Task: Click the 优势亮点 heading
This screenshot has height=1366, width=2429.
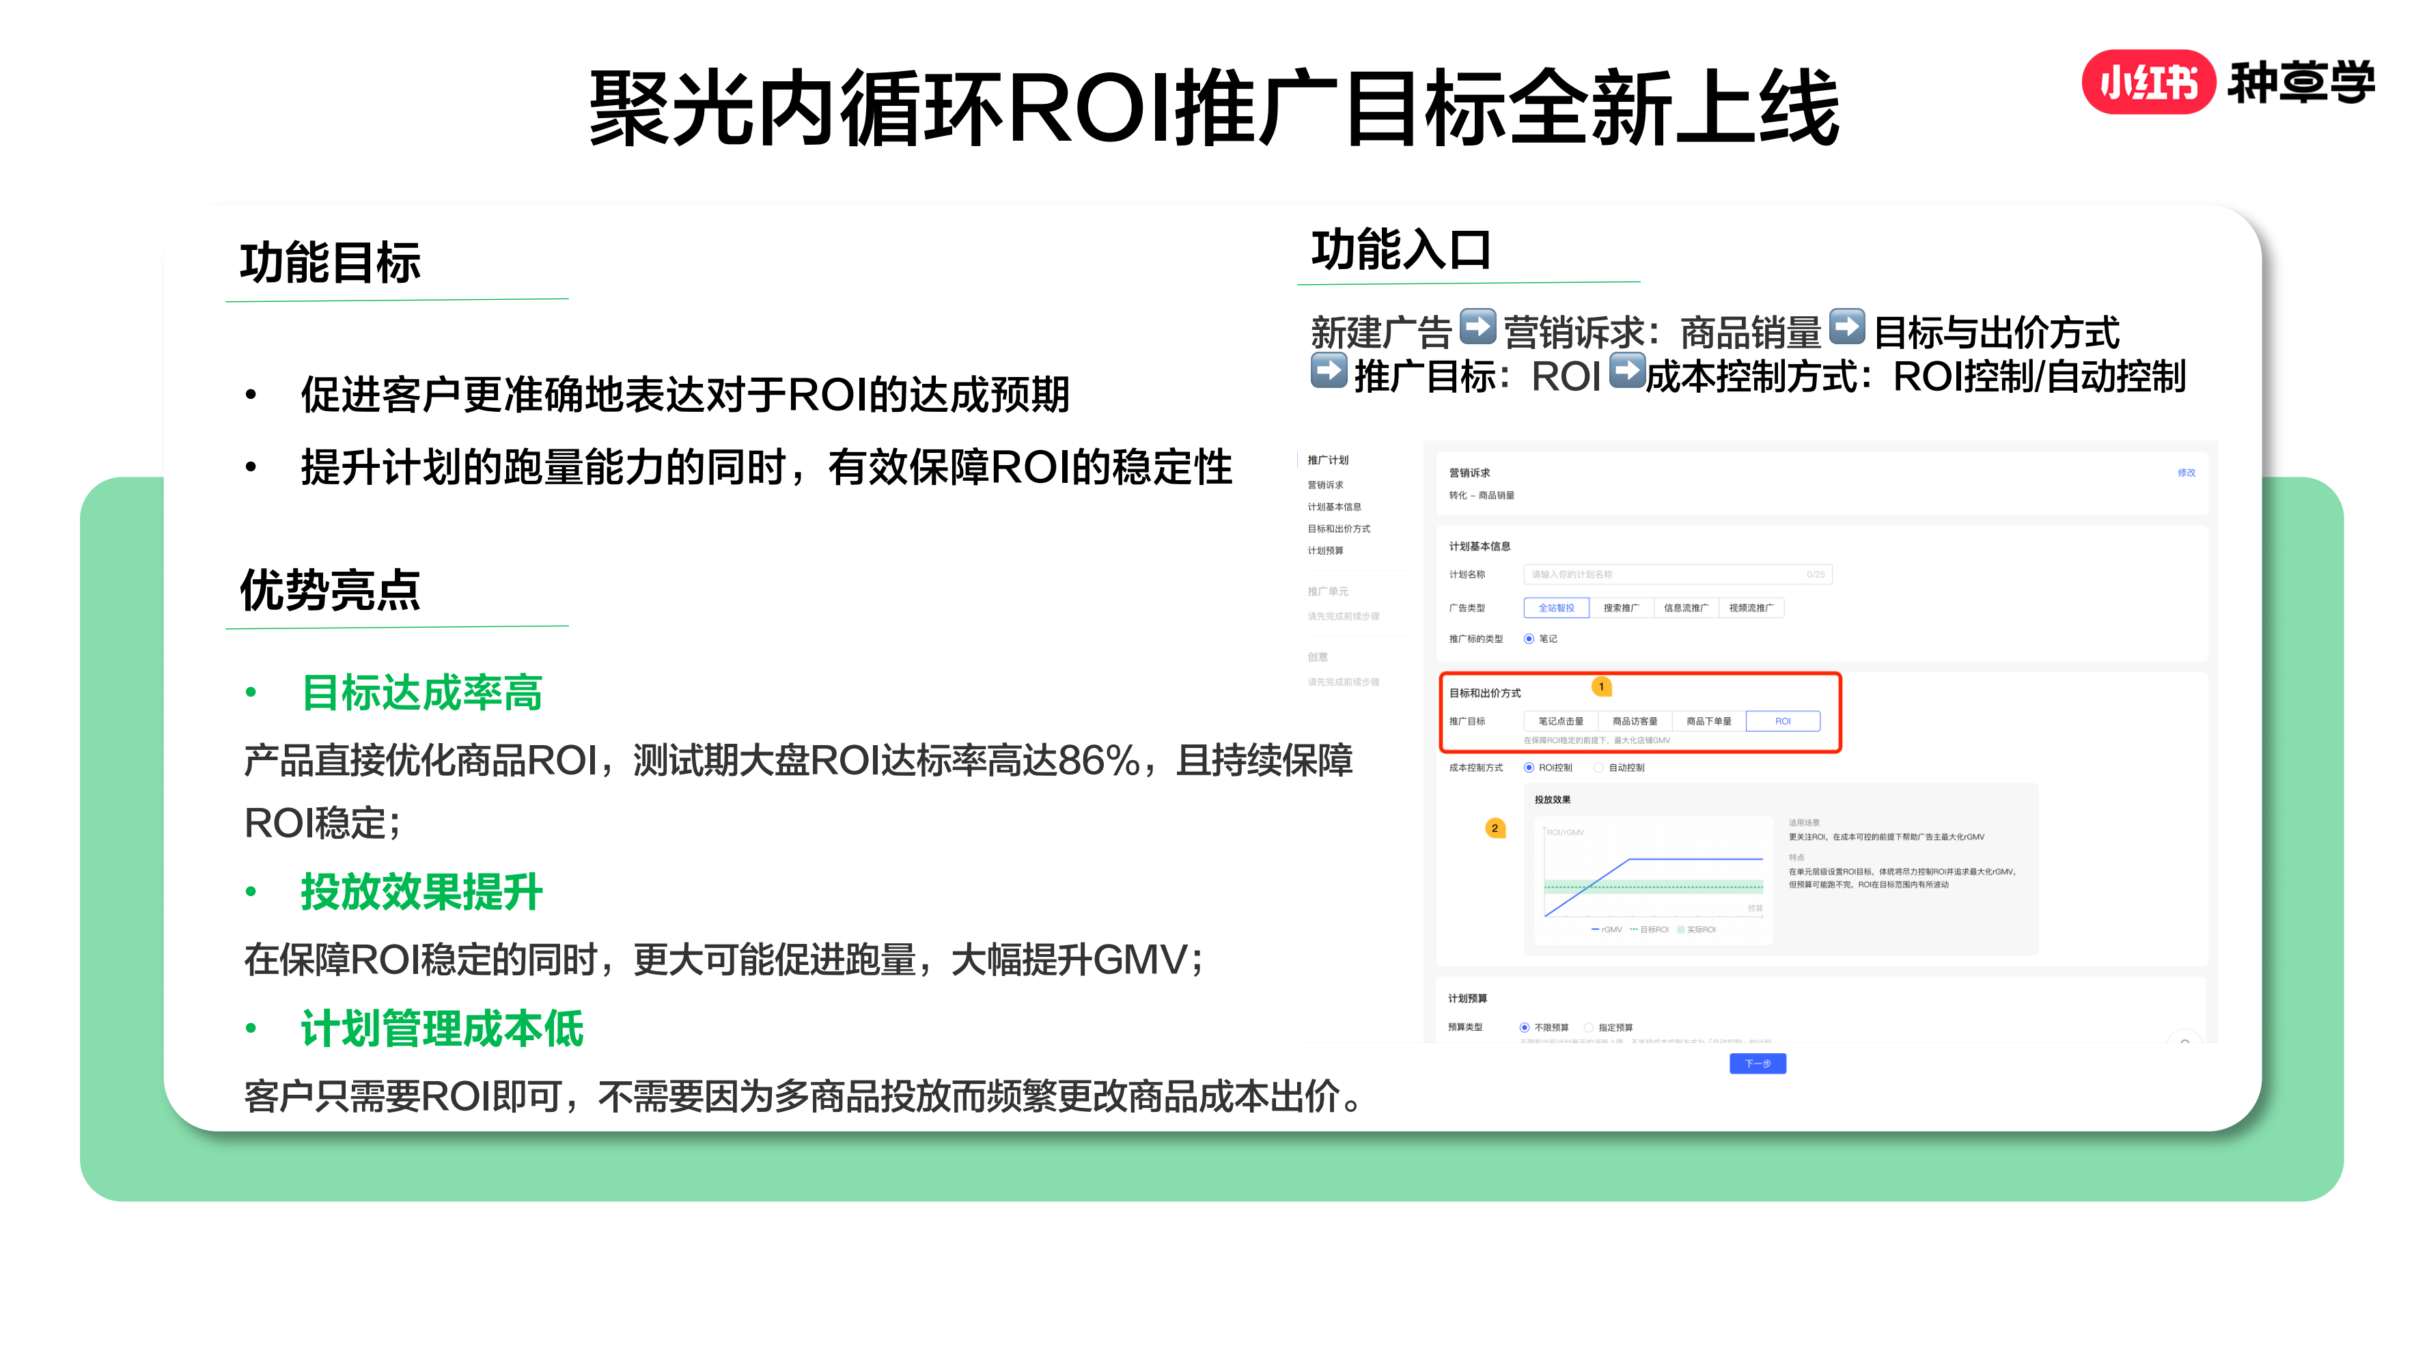Action: point(330,590)
